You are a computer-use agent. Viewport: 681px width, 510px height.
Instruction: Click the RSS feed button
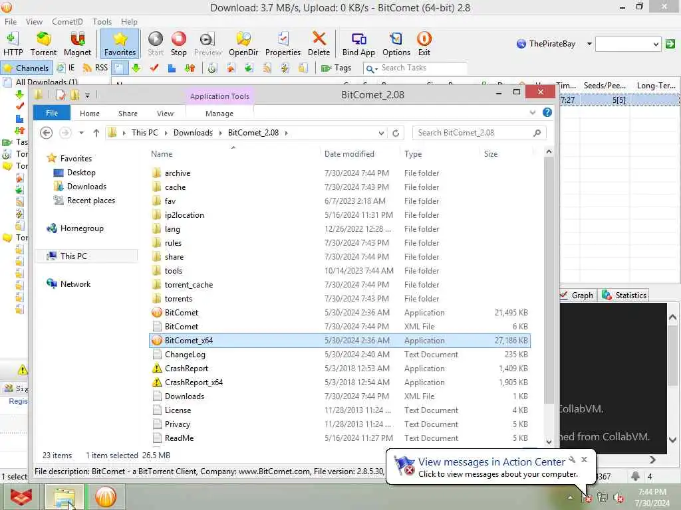95,68
